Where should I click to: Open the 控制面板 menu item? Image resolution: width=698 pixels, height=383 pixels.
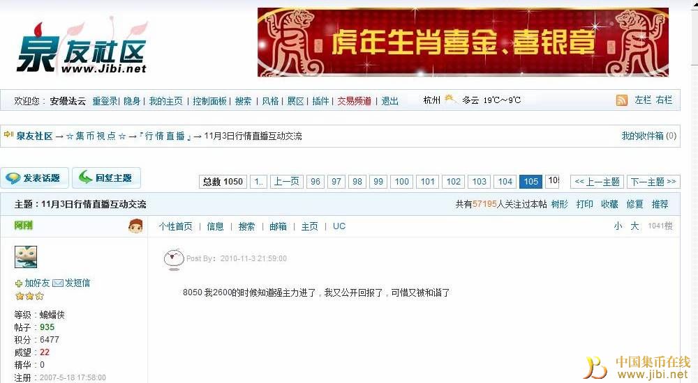point(209,101)
